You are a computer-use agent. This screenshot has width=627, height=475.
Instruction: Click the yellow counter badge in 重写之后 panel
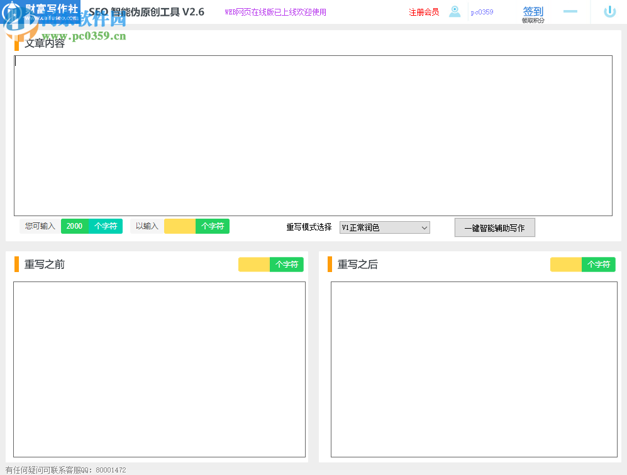(567, 265)
